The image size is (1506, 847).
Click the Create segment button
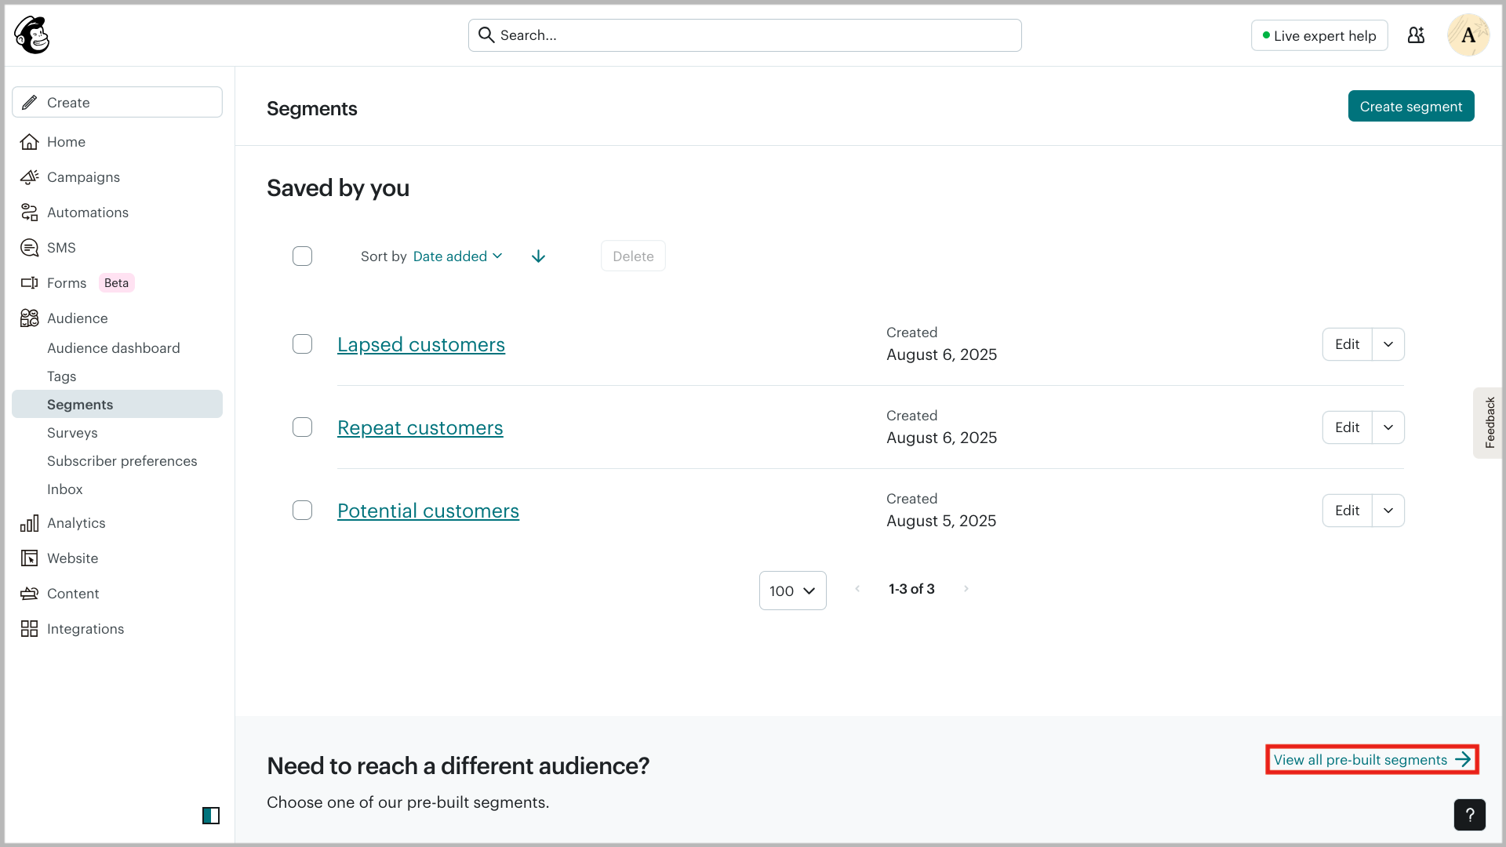tap(1410, 107)
